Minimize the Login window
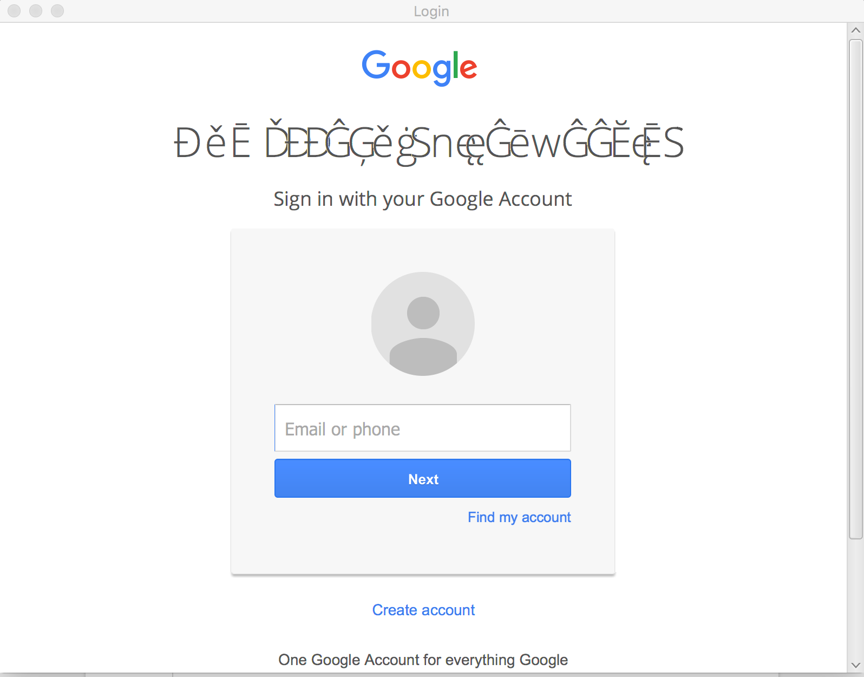This screenshot has height=677, width=864. (x=36, y=11)
